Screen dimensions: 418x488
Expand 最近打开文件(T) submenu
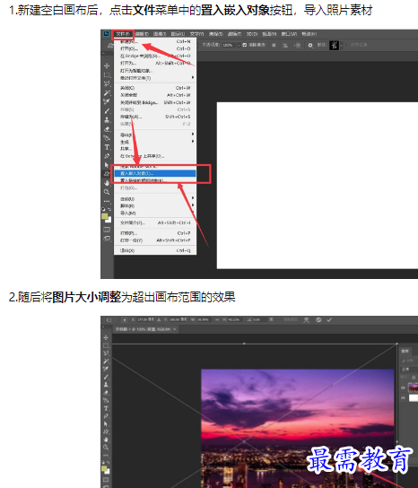click(154, 78)
